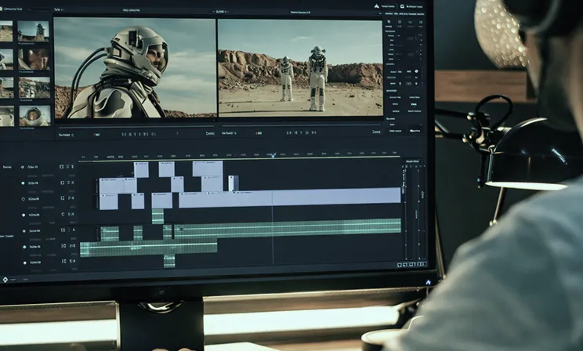This screenshot has height=351, width=583.
Task: Click the rightmost small icon below the audio meters
Action: click(424, 265)
